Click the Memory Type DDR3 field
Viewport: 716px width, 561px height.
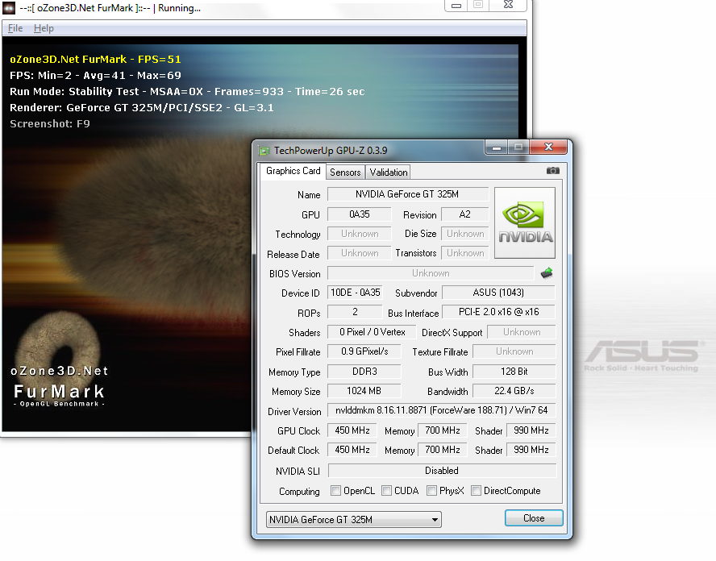[x=364, y=372]
